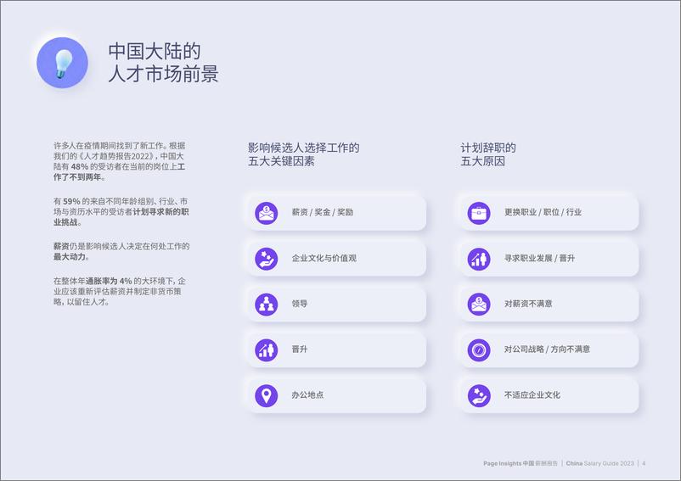The image size is (681, 481).
Task: Click the hand-with-stars icon next to 企业文化与价值观
Action: [x=267, y=259]
